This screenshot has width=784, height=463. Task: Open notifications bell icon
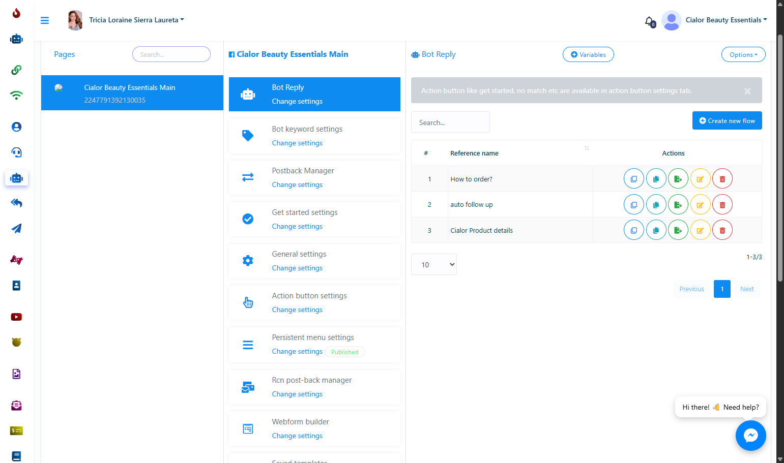[650, 21]
